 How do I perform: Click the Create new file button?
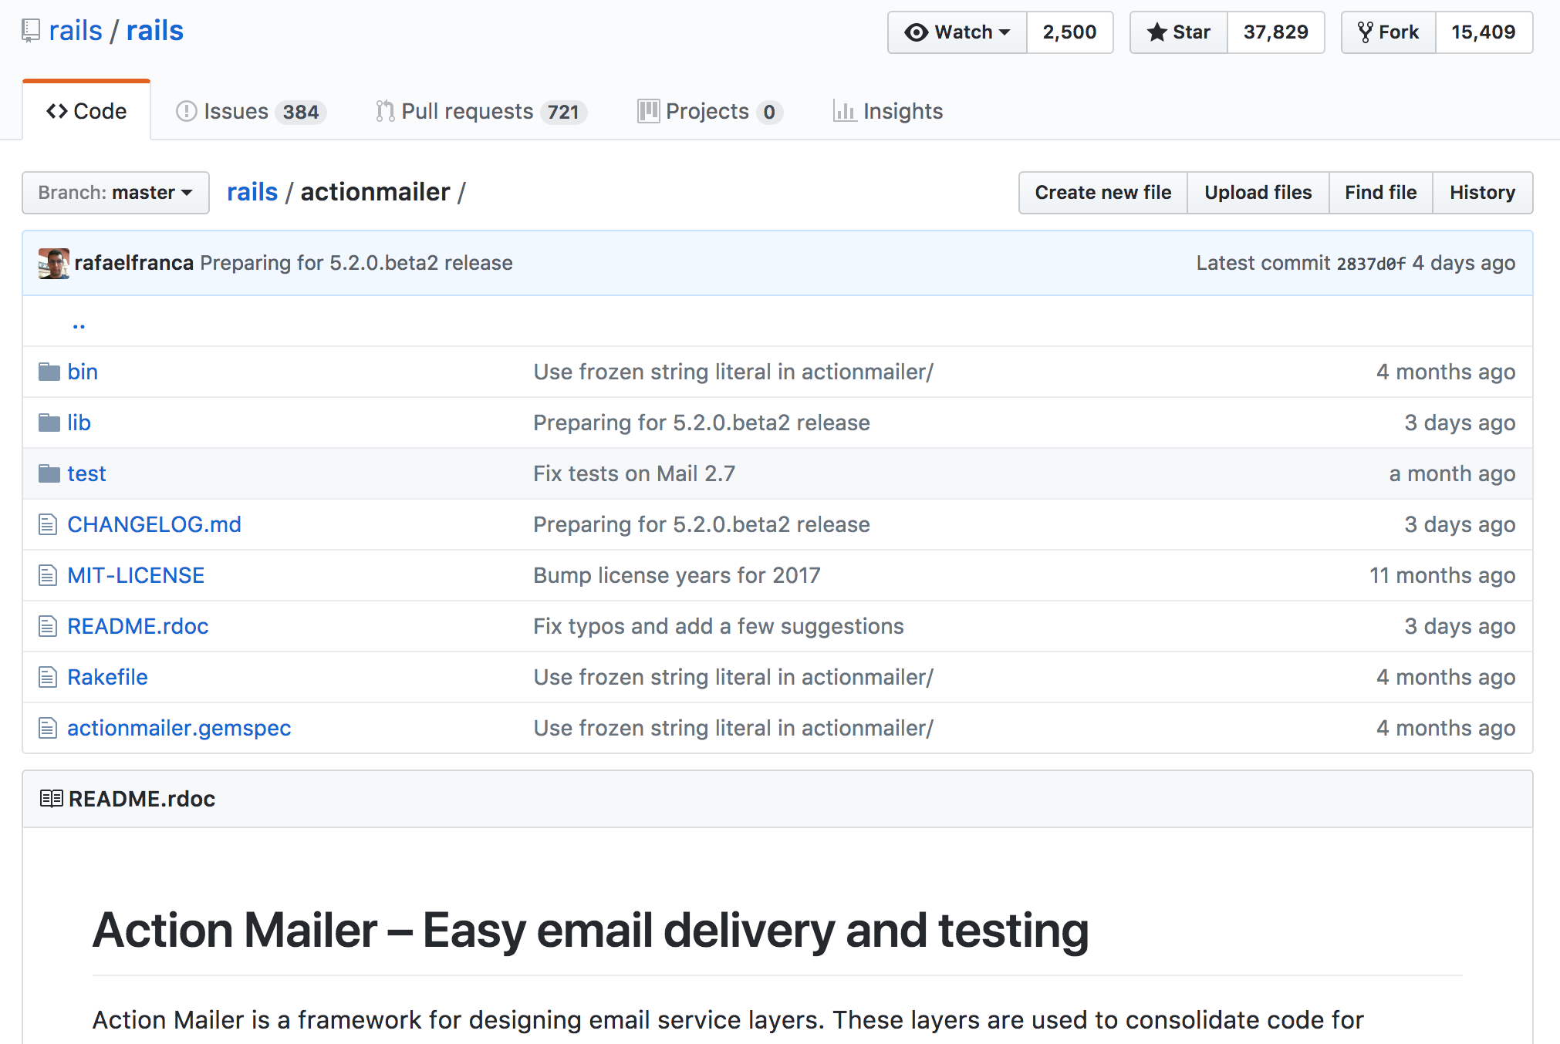click(1101, 191)
